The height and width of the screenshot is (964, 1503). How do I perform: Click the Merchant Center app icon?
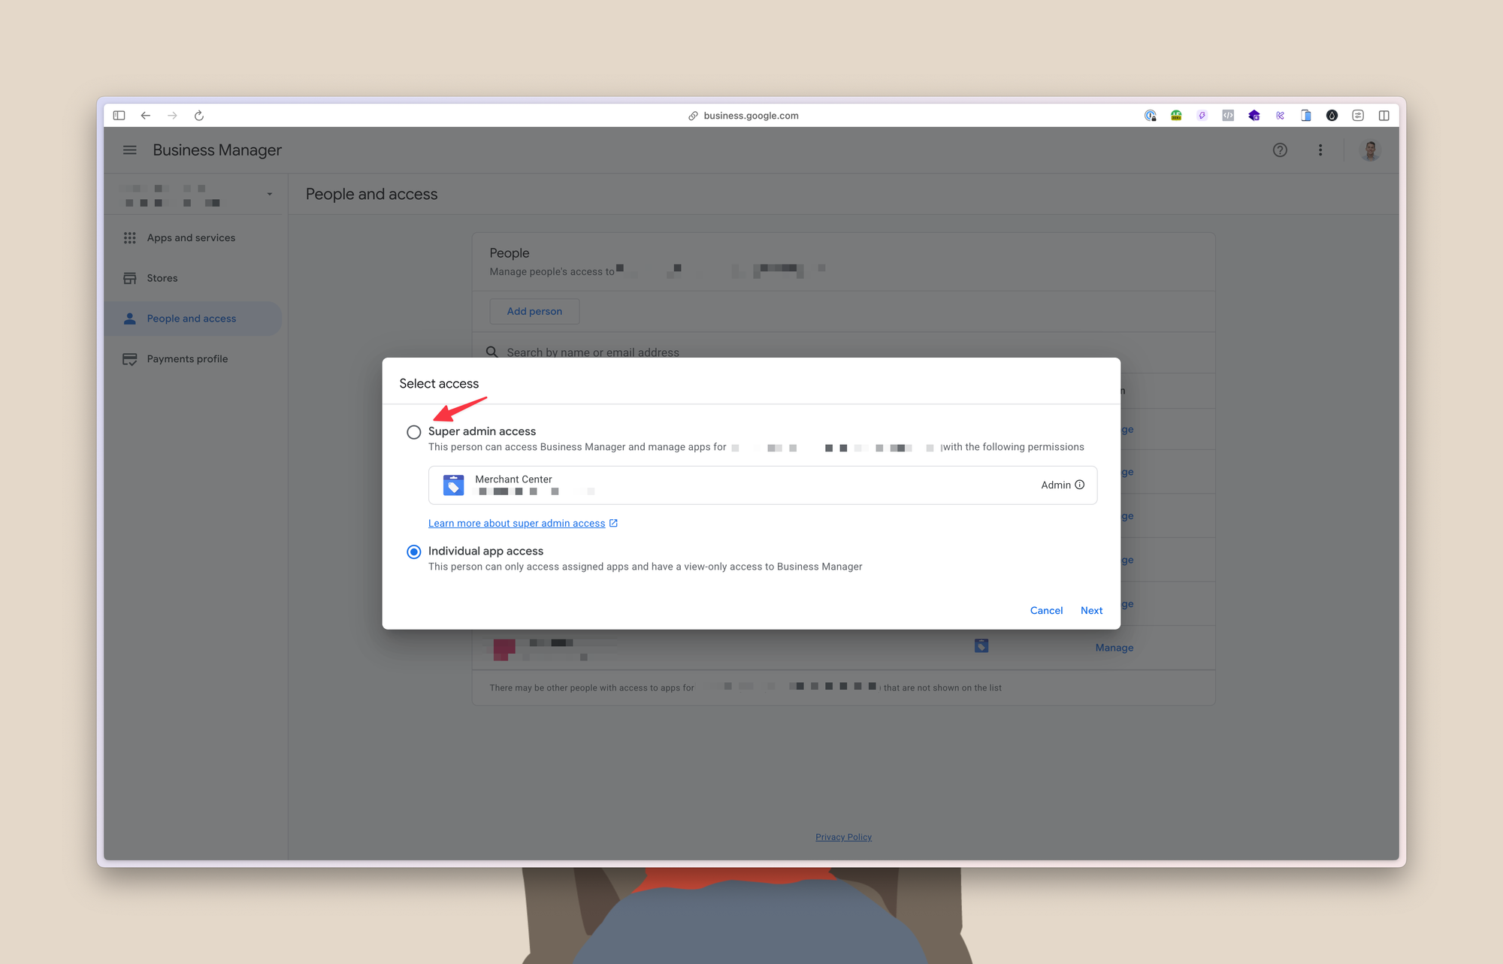tap(453, 485)
